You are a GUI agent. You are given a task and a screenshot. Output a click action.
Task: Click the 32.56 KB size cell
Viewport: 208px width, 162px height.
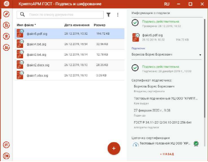(x=102, y=44)
